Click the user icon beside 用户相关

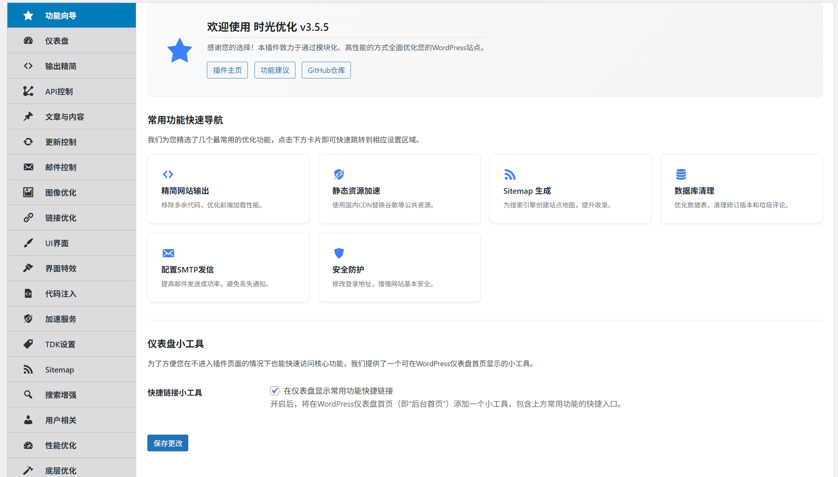point(28,420)
